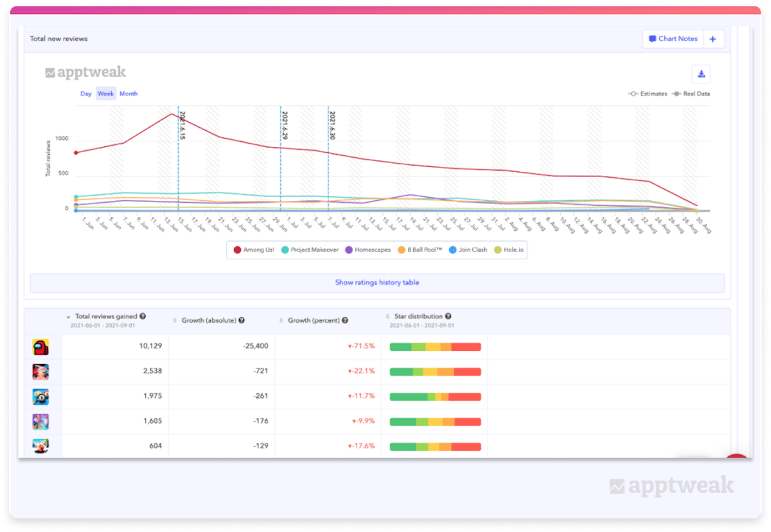This screenshot has width=771, height=532.
Task: Open the Project Makeover app icon row
Action: pyautogui.click(x=40, y=372)
